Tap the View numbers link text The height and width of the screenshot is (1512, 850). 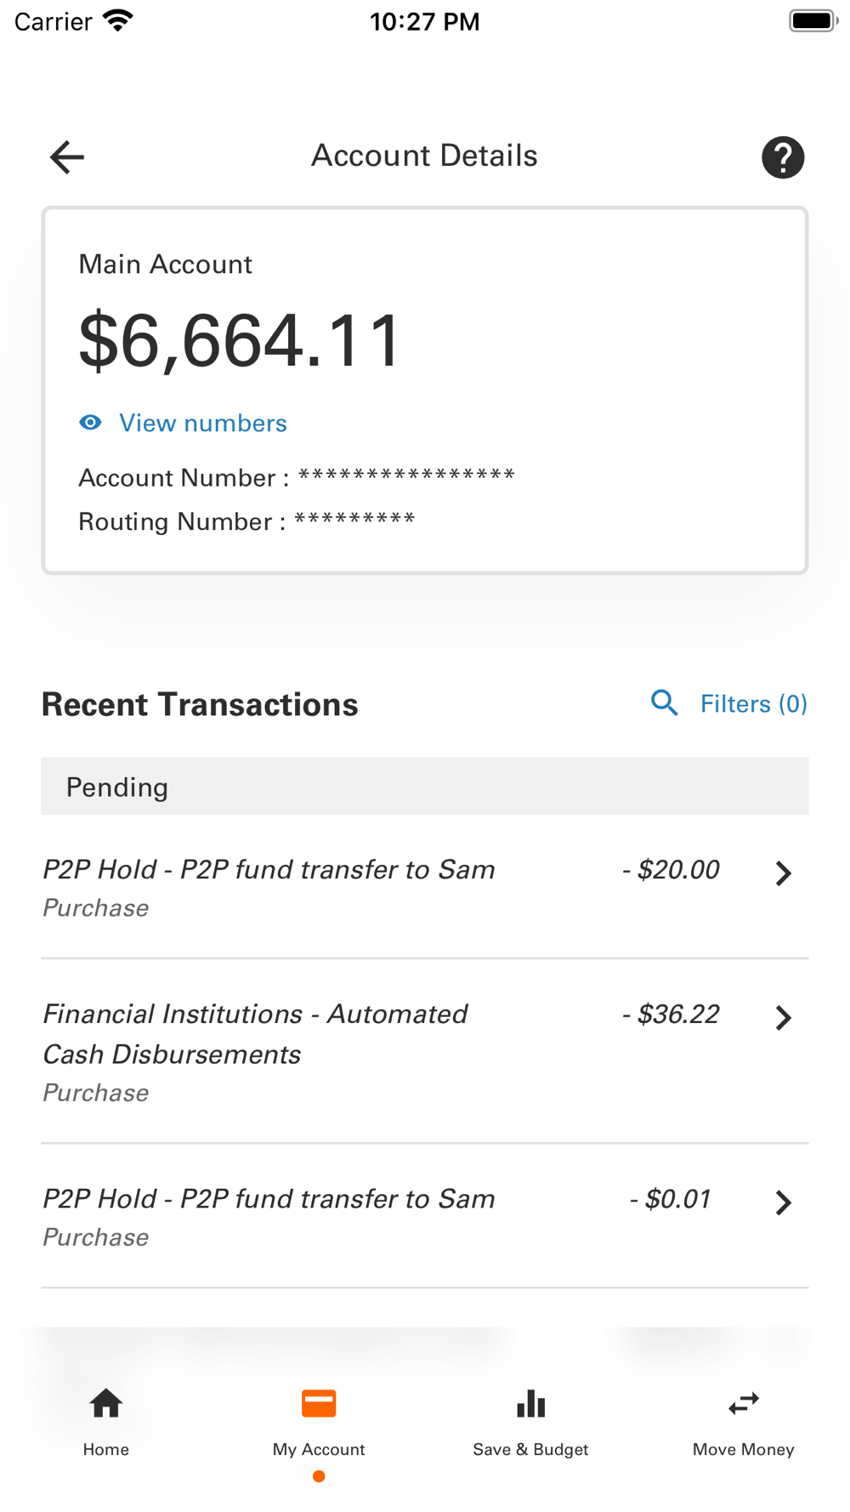[203, 423]
